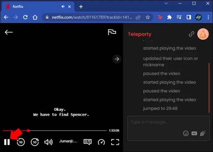Open the Chrome profile avatar
The image size is (213, 152).
point(198,17)
